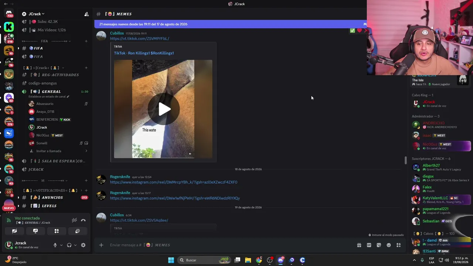Open Discord in the Windows taskbar
473x266 pixels.
pyautogui.click(x=280, y=260)
